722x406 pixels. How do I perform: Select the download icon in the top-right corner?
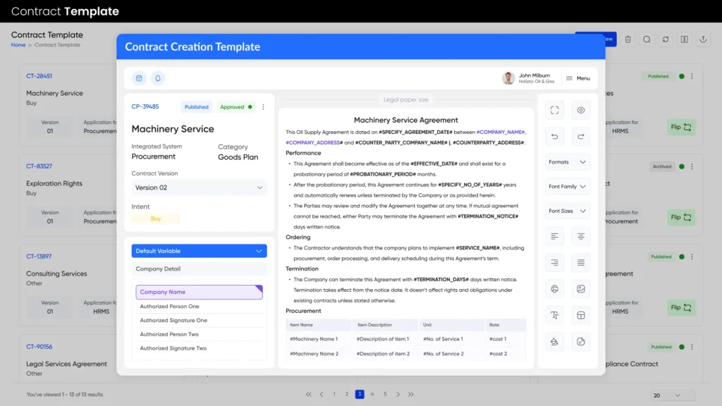[703, 39]
